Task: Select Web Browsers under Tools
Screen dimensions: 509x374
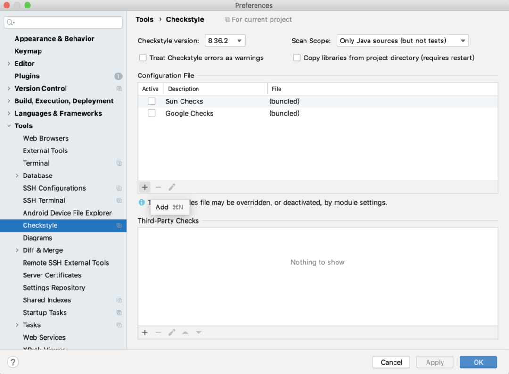Action: [x=46, y=138]
